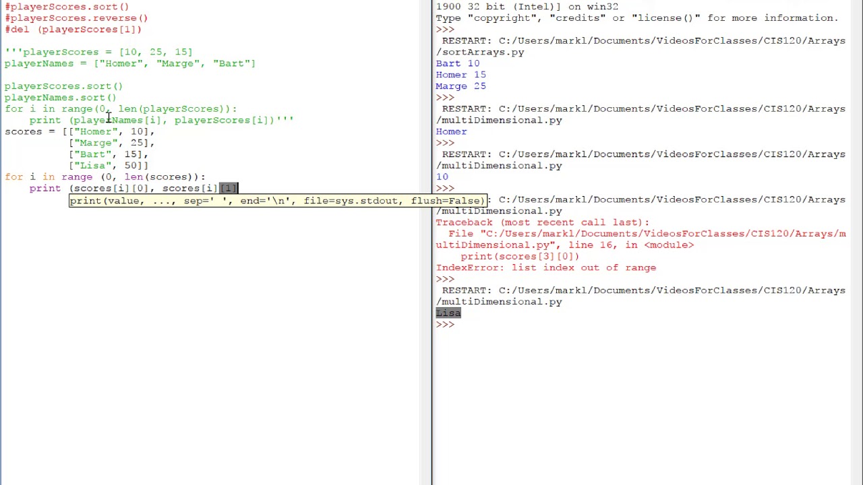Click the 'playerScores.sort()' uncommented line
Viewport: 863px width, 485px height.
[x=63, y=86]
